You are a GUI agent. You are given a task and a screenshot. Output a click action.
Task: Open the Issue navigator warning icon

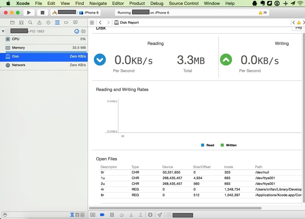(x=39, y=22)
